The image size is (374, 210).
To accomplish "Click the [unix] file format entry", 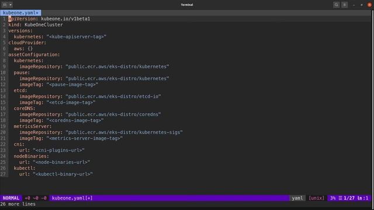I will (317, 198).
